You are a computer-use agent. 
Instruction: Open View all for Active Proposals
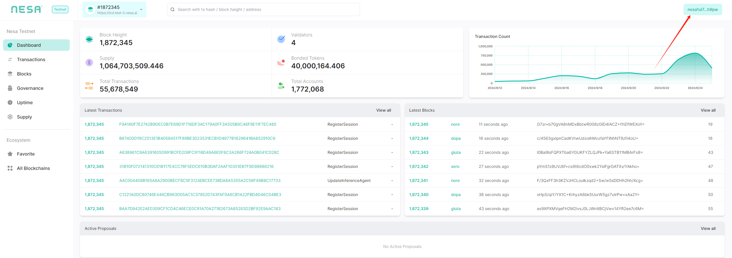pyautogui.click(x=708, y=228)
